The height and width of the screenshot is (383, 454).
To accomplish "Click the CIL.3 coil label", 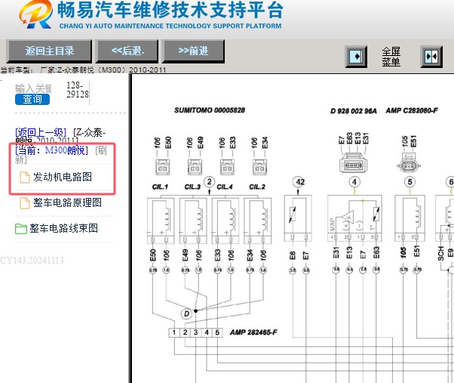I will point(192,187).
